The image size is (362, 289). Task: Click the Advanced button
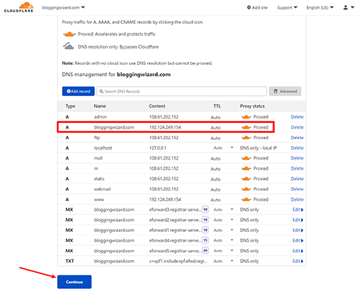click(285, 91)
